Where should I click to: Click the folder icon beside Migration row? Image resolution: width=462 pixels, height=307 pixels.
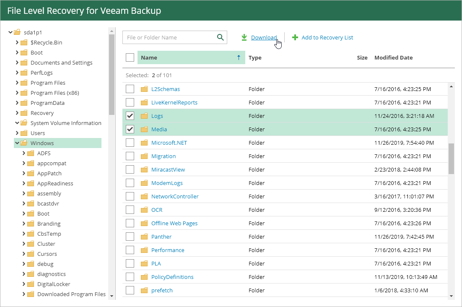tap(144, 156)
